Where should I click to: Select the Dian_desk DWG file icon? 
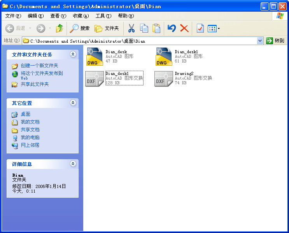[95, 56]
